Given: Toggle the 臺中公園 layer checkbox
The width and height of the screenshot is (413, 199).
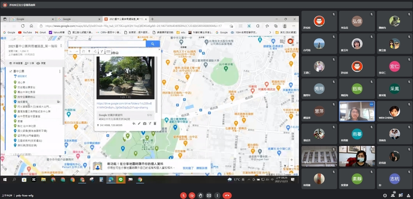Looking at the screenshot, I should click(x=10, y=71).
